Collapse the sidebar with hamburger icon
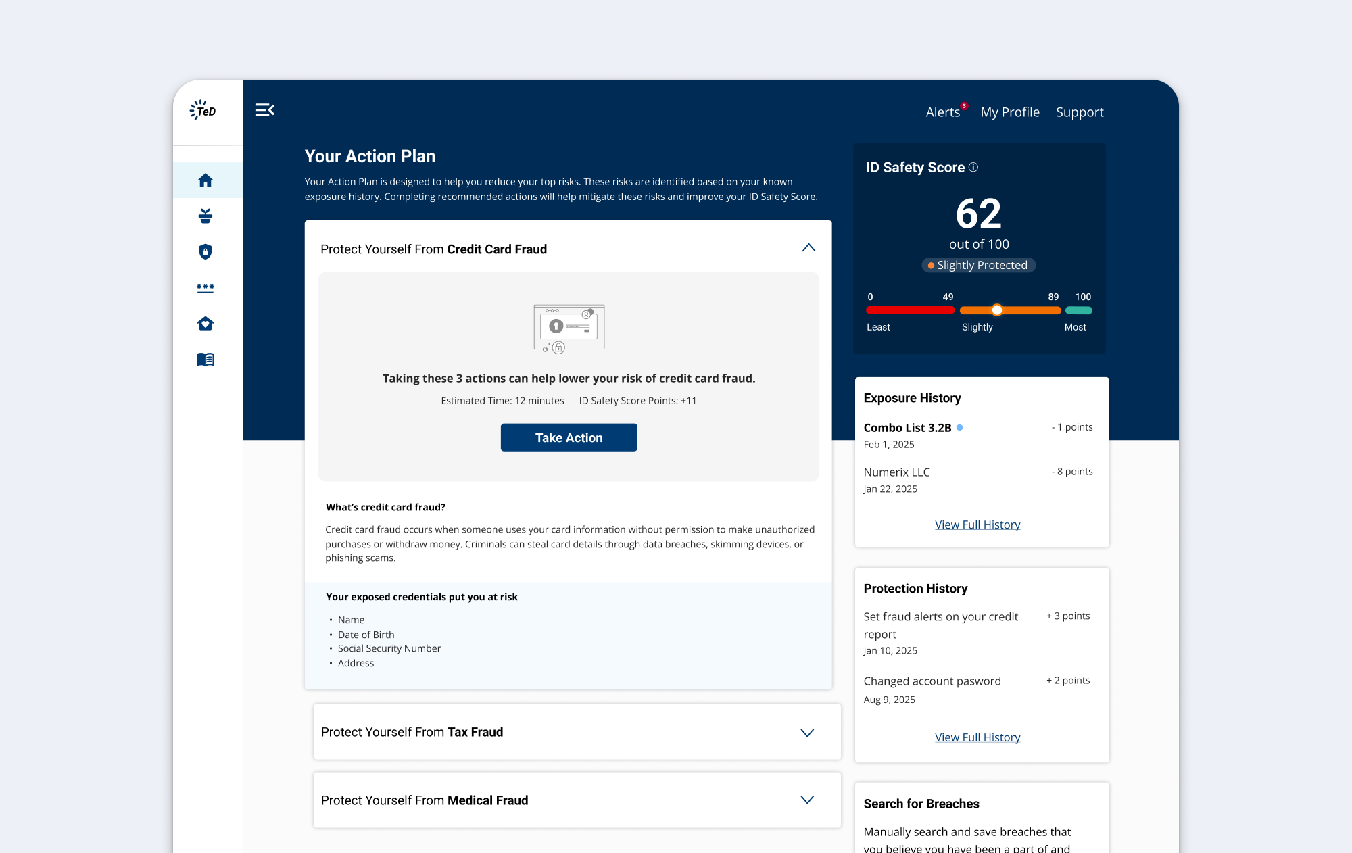 (x=264, y=110)
